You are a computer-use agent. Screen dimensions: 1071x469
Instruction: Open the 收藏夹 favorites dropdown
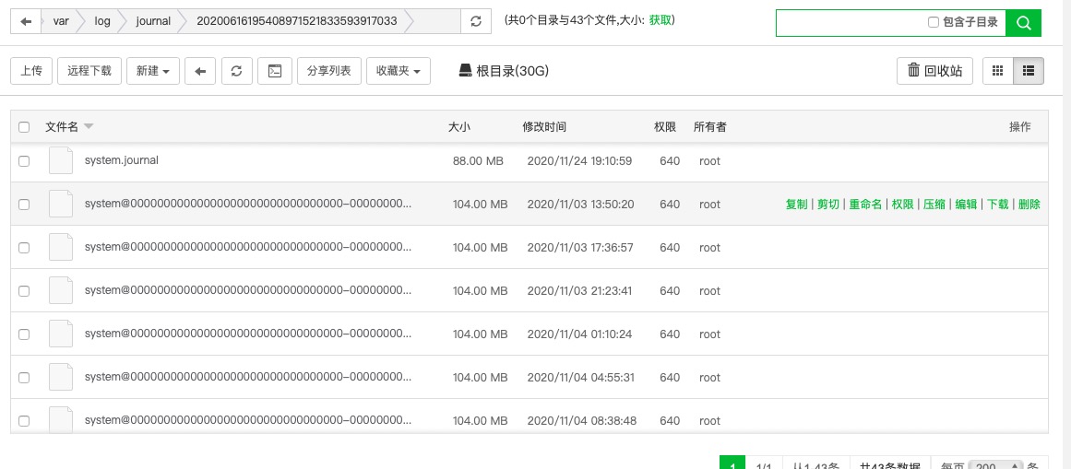[398, 71]
